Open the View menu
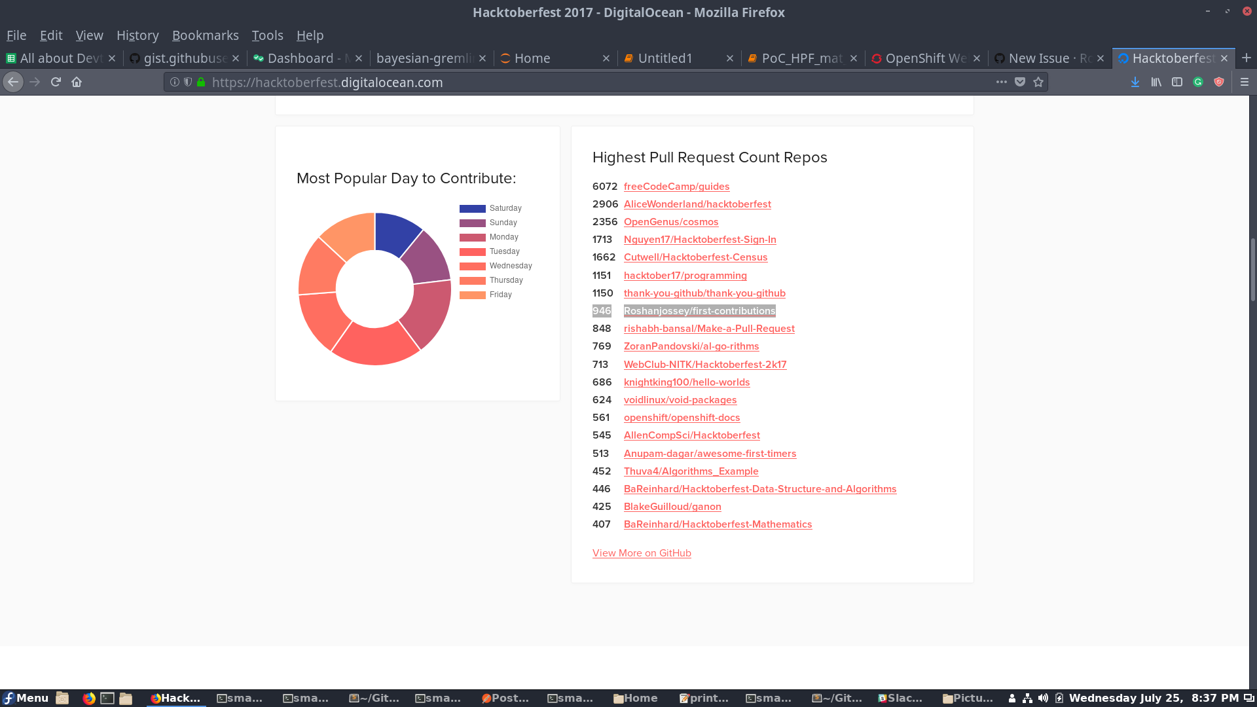The height and width of the screenshot is (707, 1257). point(89,35)
